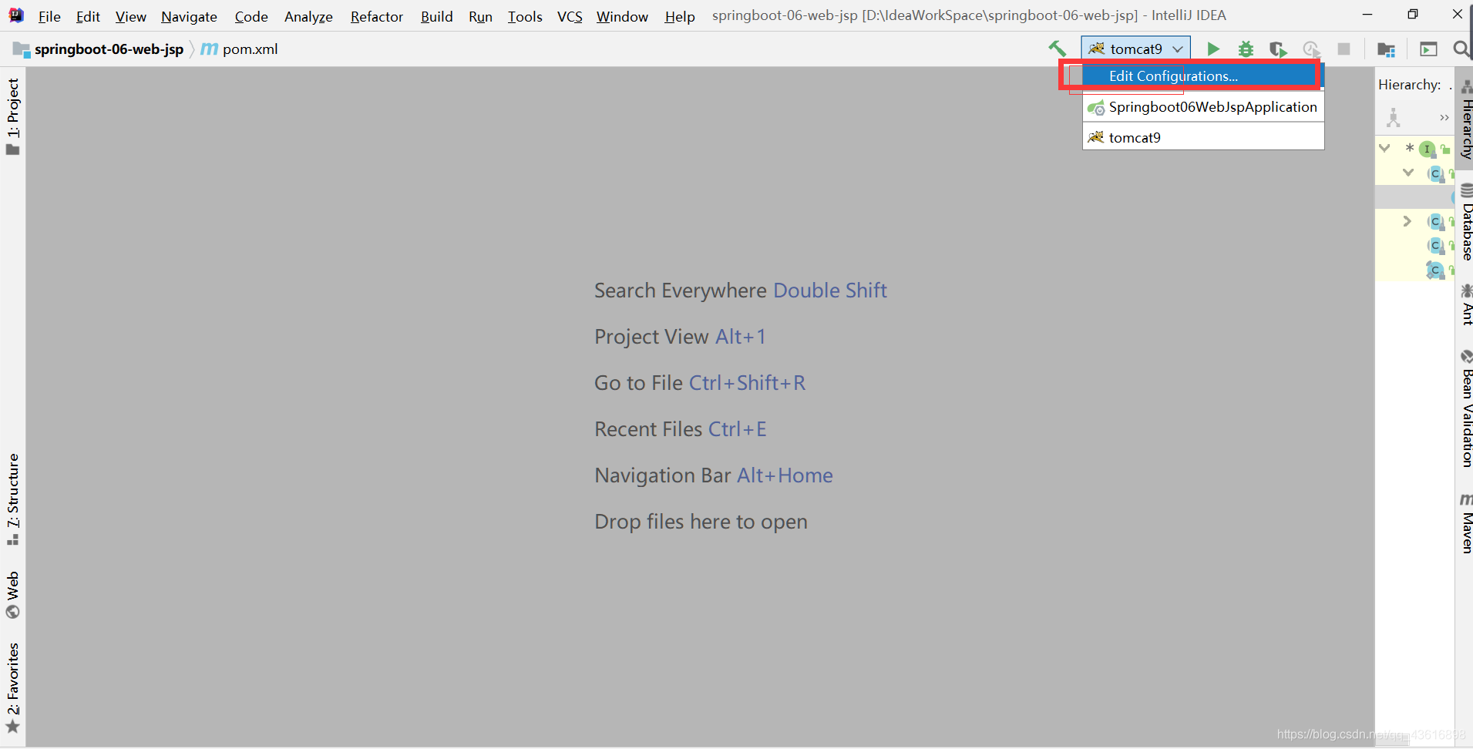The image size is (1473, 749).
Task: Open the 7: Structure tool window tab
Action: click(x=12, y=499)
